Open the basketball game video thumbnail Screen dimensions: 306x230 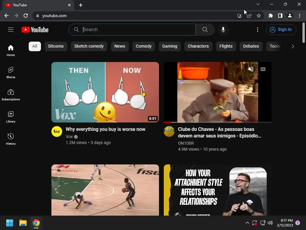tap(105, 190)
